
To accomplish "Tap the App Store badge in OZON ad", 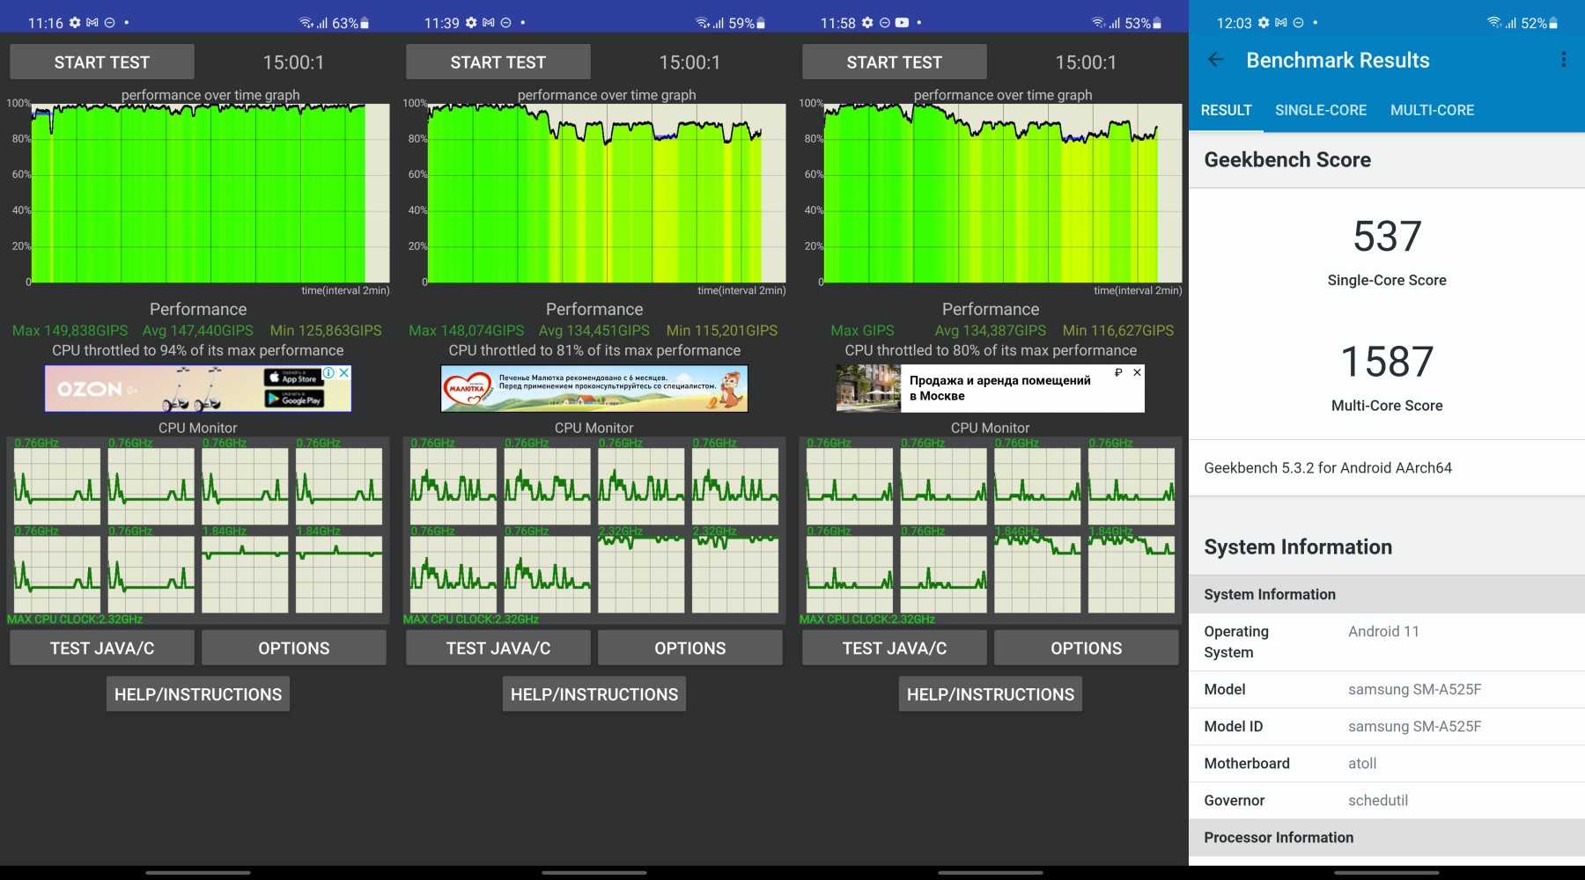I will (x=294, y=378).
